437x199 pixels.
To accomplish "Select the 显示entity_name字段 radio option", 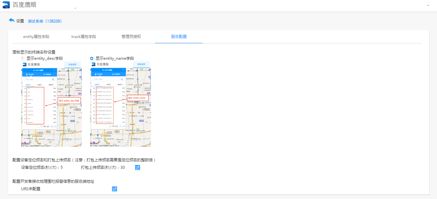I will pyautogui.click(x=92, y=58).
